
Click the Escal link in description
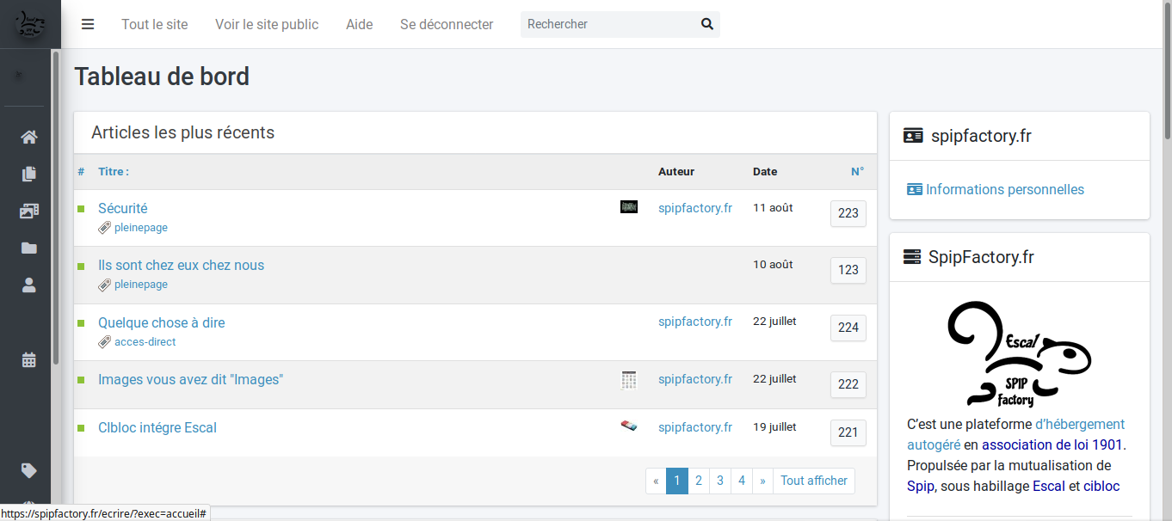1049,486
